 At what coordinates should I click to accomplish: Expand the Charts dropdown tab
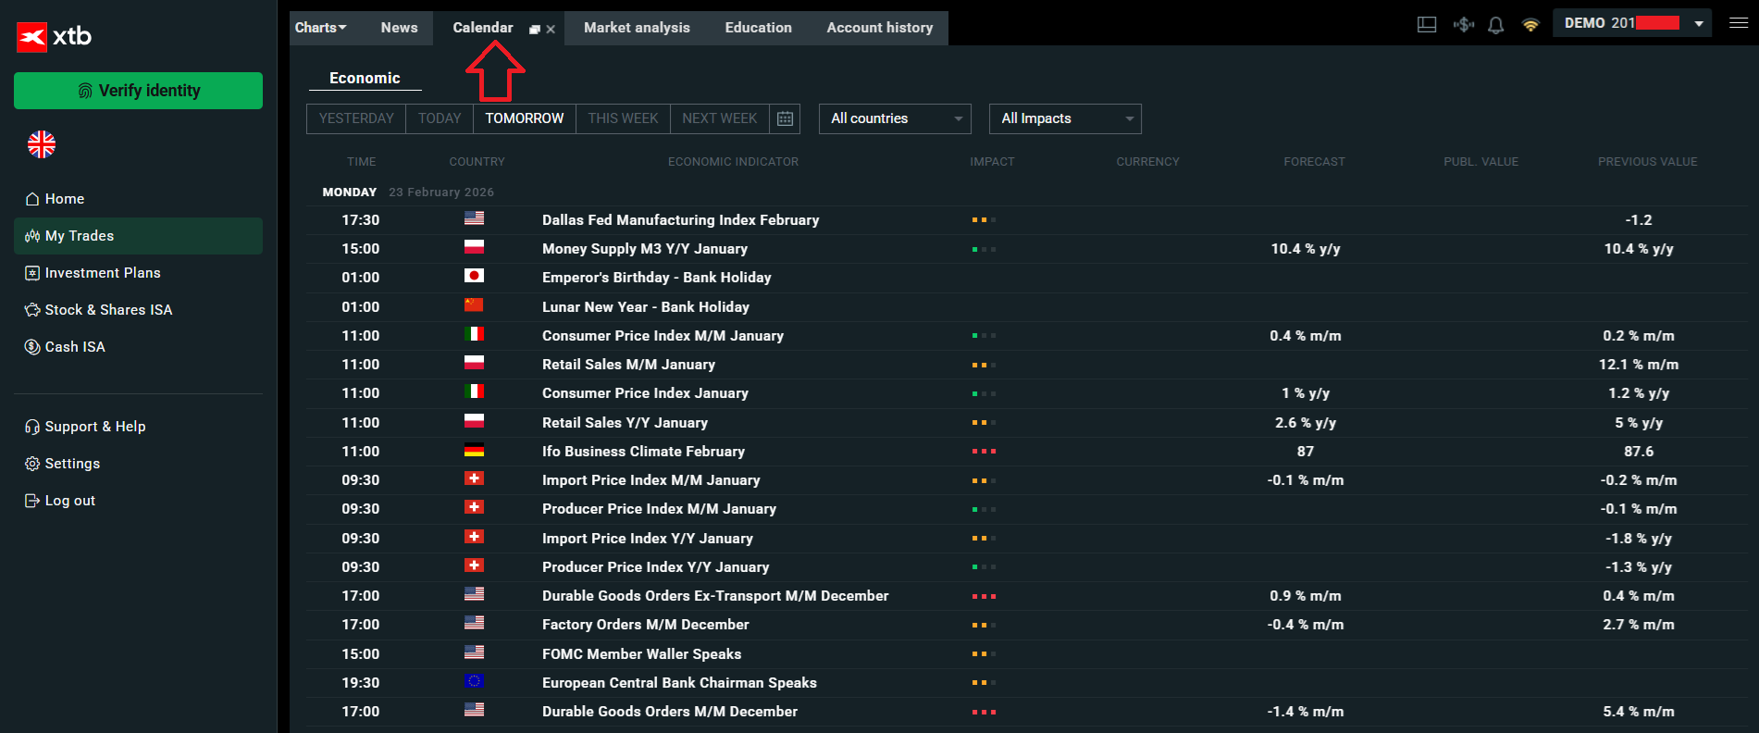click(321, 28)
